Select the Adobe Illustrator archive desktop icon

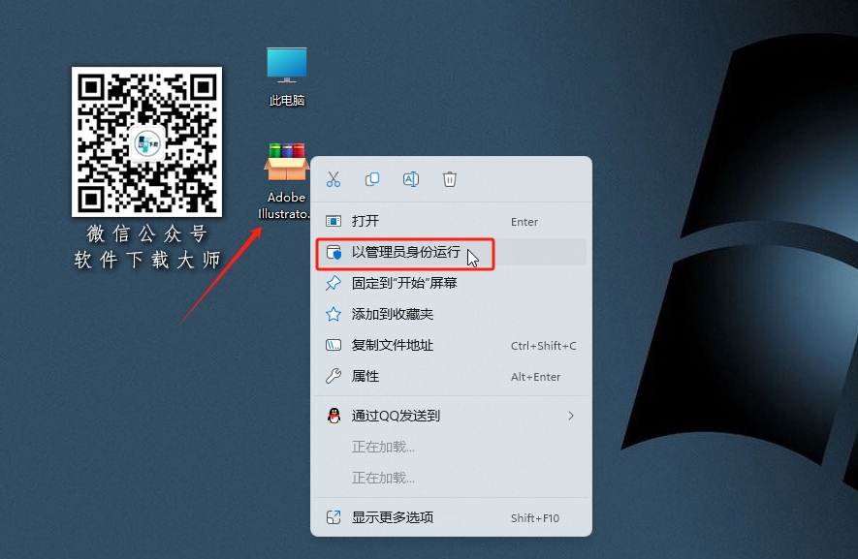286,181
